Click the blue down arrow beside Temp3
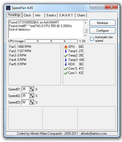The image size is (122, 142). 66,60
